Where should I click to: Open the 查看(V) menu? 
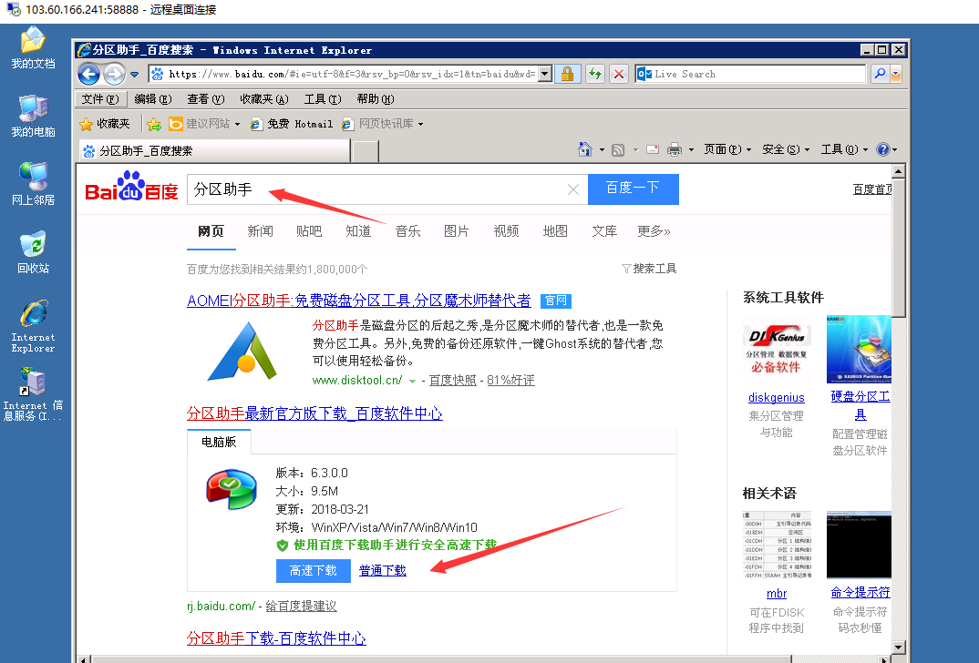(205, 99)
